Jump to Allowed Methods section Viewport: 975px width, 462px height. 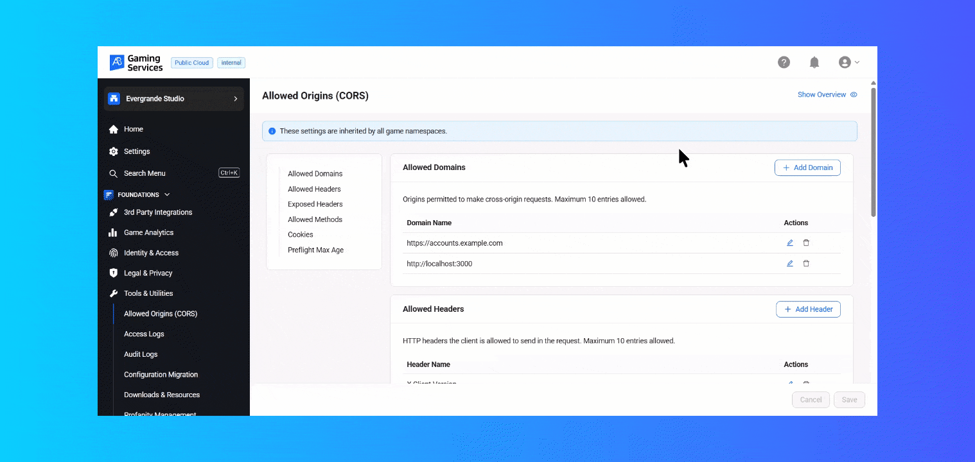(315, 219)
